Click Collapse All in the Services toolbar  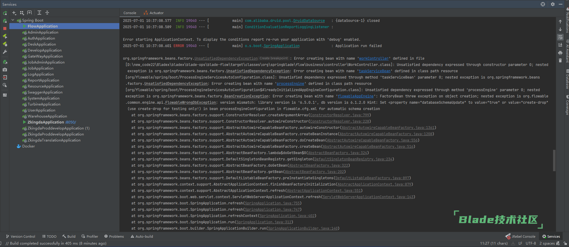(47, 13)
